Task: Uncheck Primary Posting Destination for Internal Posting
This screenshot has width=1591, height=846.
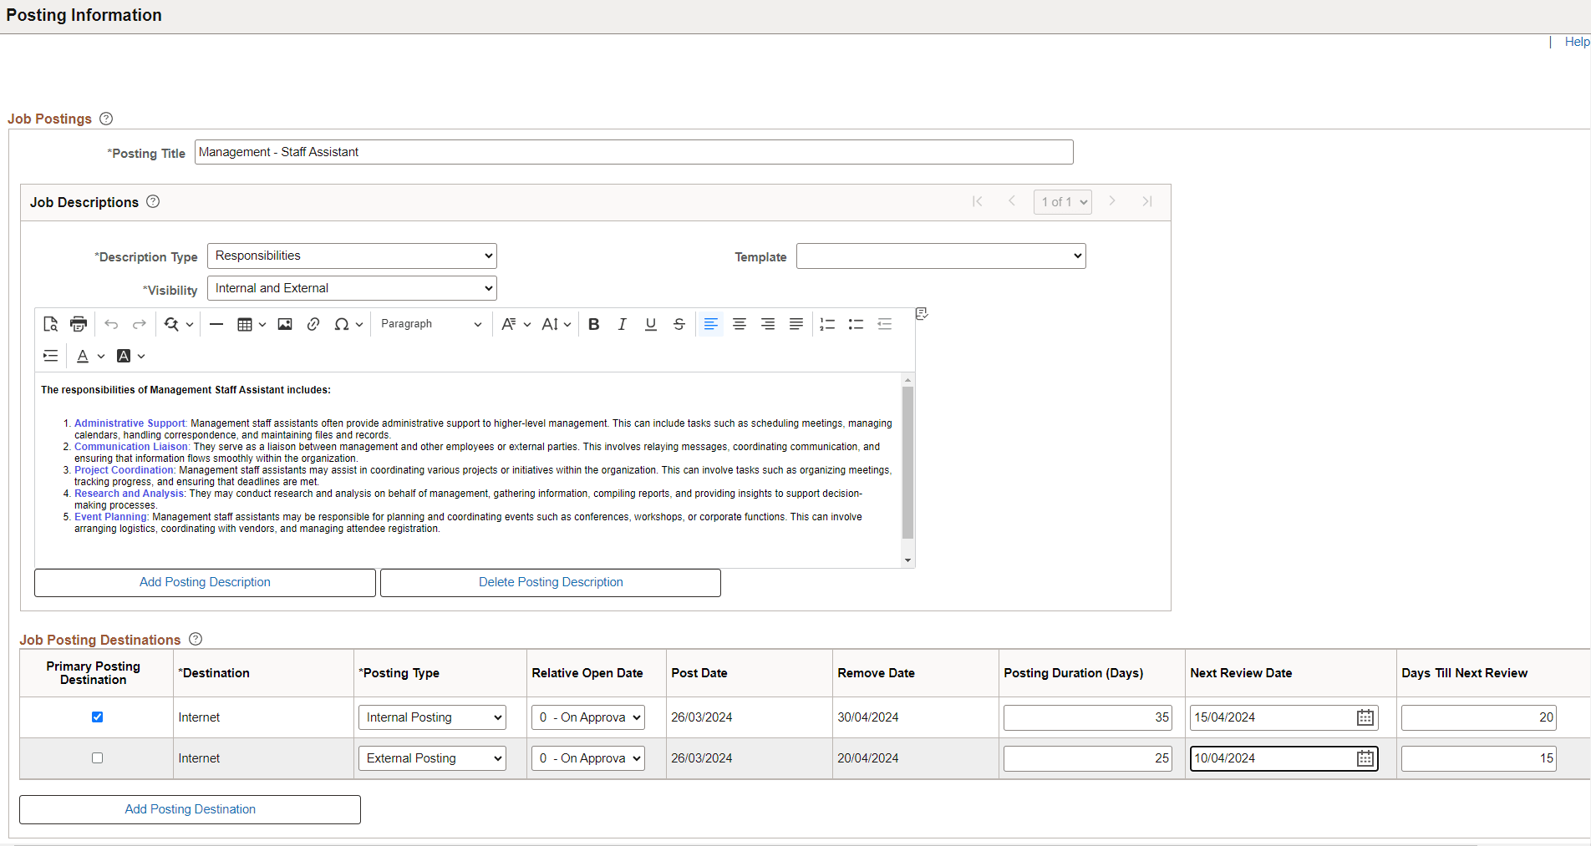Action: pyautogui.click(x=98, y=717)
